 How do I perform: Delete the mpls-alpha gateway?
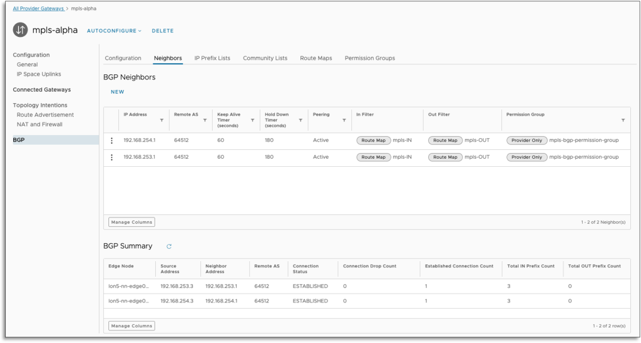(162, 31)
